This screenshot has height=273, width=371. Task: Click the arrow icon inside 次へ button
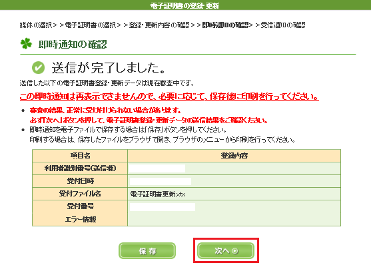235,251
